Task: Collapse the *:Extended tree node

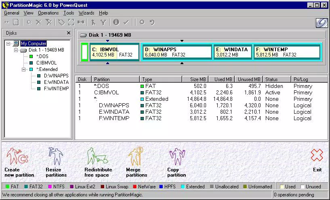Action: pos(24,69)
